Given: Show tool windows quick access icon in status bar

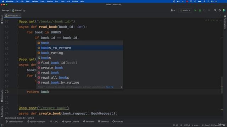Looking at the screenshot, I should point(2,125).
